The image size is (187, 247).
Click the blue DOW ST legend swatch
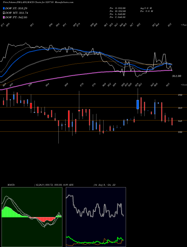pos(4,8)
